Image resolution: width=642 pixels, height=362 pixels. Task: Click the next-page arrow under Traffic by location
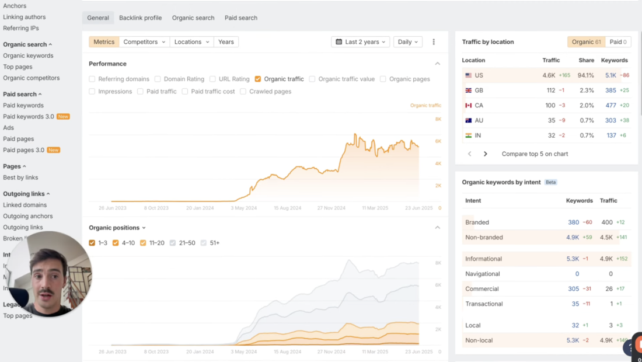(x=485, y=154)
